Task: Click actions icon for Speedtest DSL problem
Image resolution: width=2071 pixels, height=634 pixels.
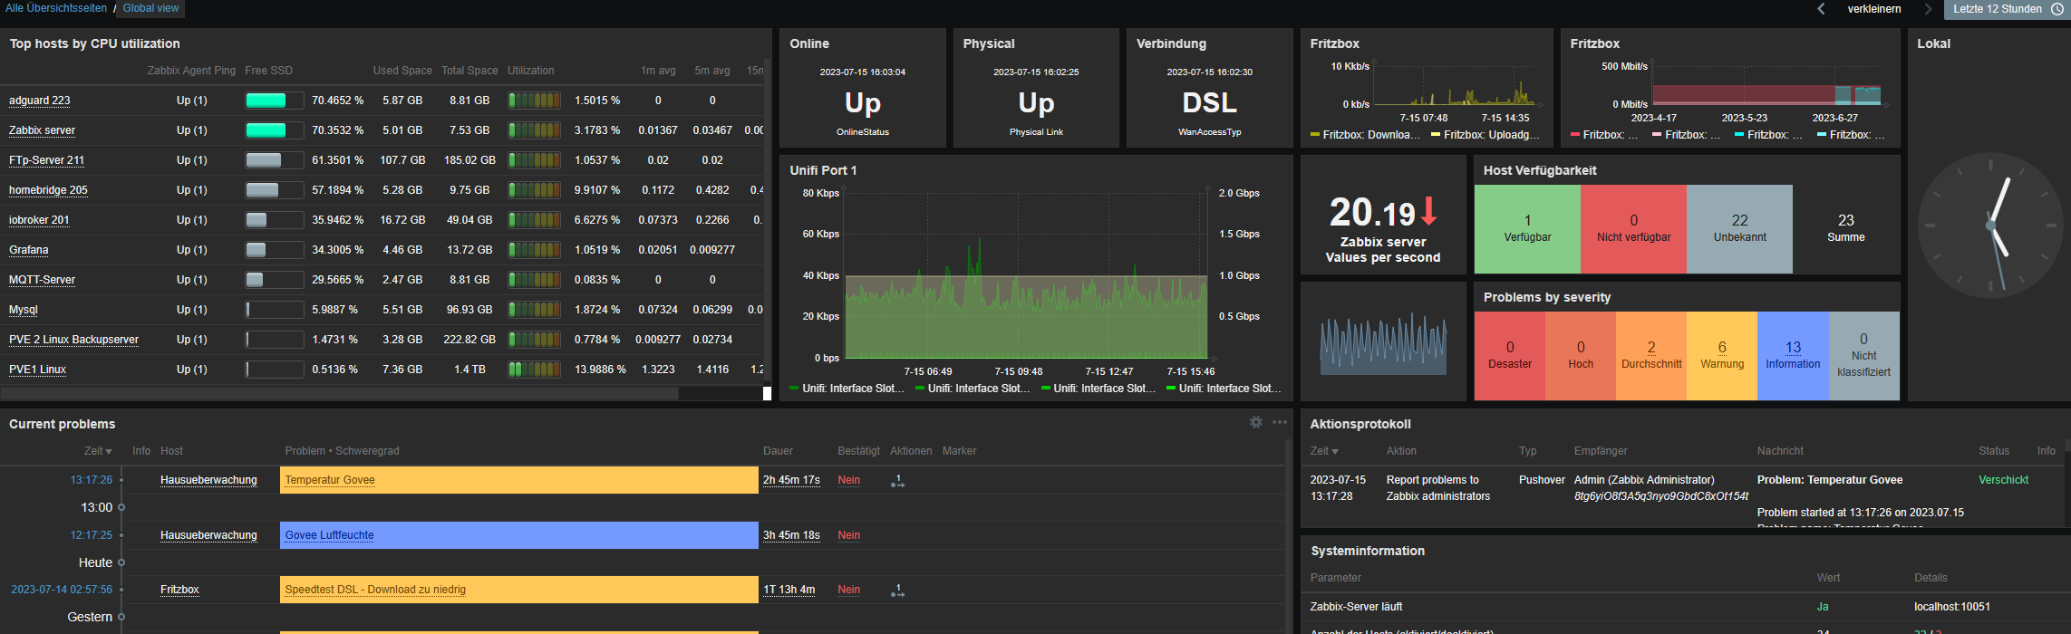Action: tap(897, 591)
